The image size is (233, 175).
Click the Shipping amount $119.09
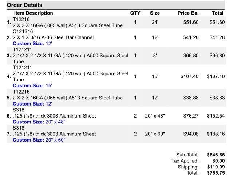216,167
